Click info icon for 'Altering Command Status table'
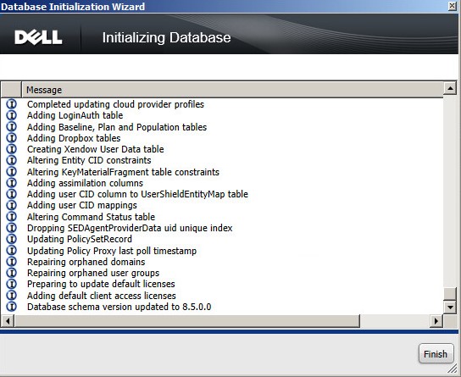The width and height of the screenshot is (461, 377). [x=12, y=217]
